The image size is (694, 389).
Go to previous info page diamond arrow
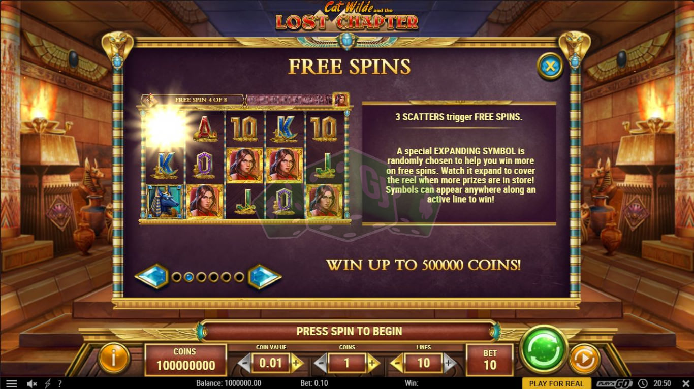point(151,277)
